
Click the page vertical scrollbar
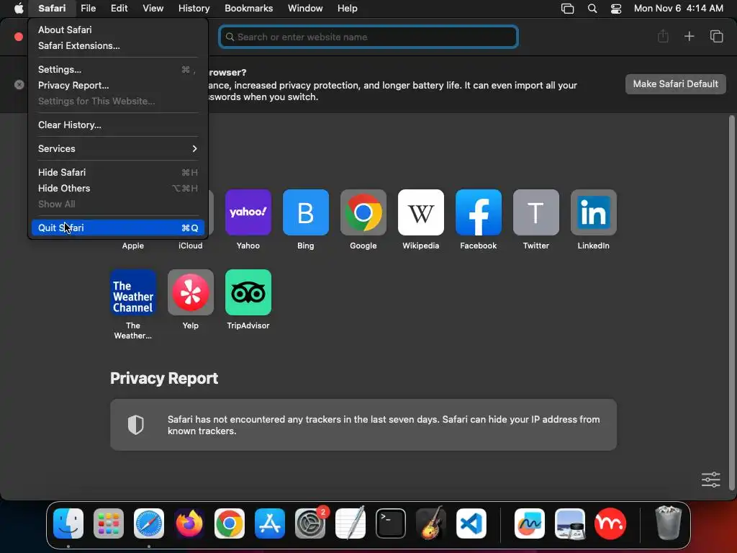[x=731, y=303]
